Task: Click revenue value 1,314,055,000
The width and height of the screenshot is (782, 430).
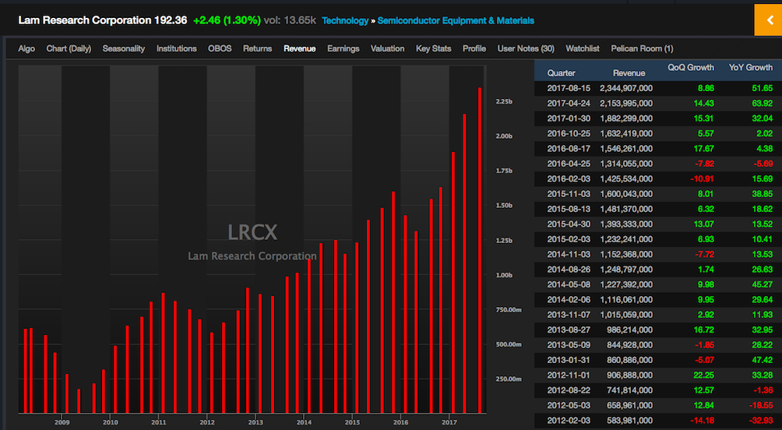Action: coord(626,164)
